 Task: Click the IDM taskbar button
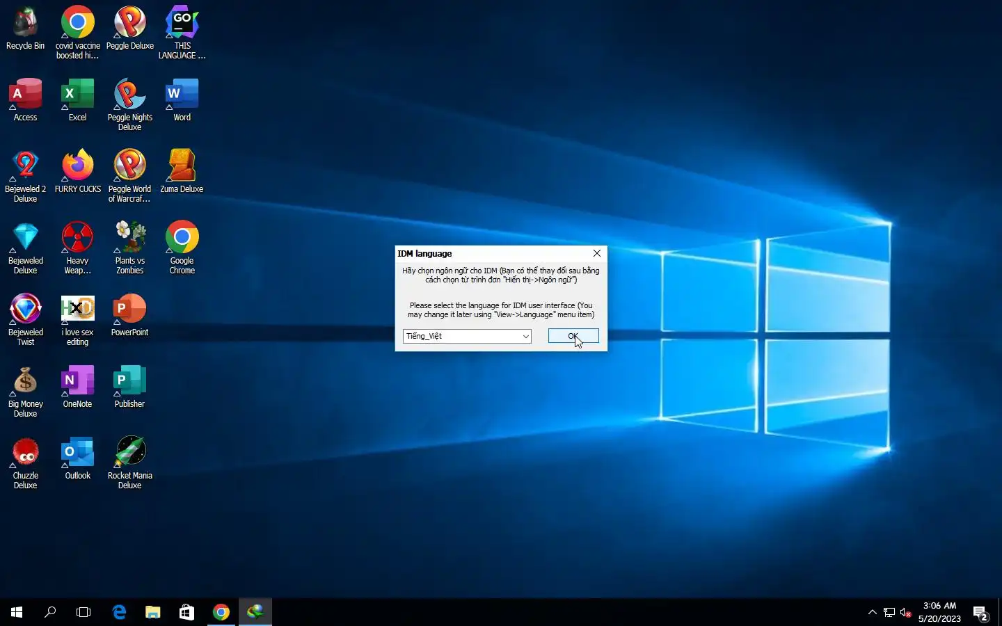pos(255,612)
